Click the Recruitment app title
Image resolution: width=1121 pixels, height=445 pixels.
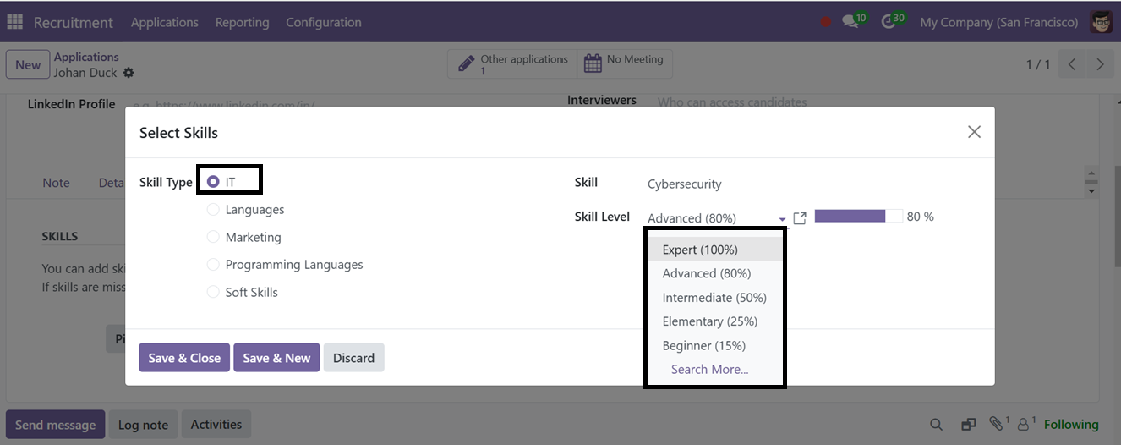tap(73, 22)
